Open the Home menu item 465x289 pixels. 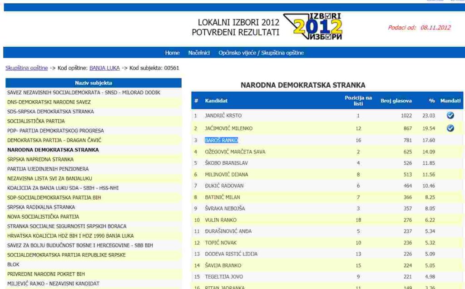[172, 53]
